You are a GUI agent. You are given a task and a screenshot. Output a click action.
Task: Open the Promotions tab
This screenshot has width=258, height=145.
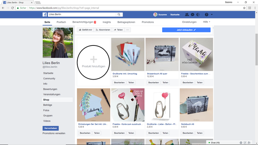pyautogui.click(x=148, y=22)
